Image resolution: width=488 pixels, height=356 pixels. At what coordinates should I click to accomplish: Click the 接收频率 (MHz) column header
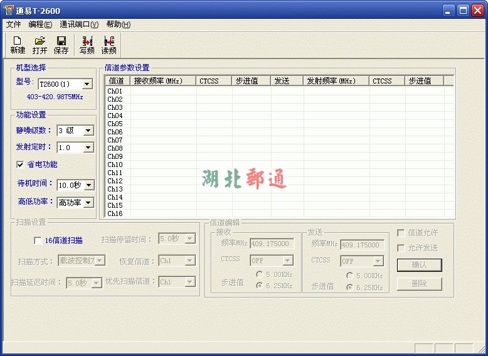158,81
